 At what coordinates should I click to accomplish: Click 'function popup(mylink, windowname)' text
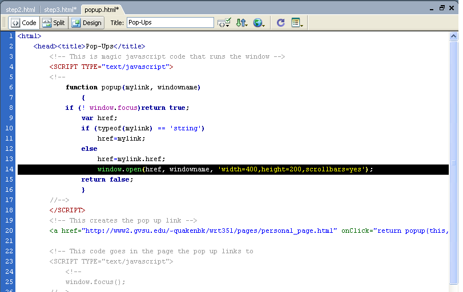(x=133, y=88)
